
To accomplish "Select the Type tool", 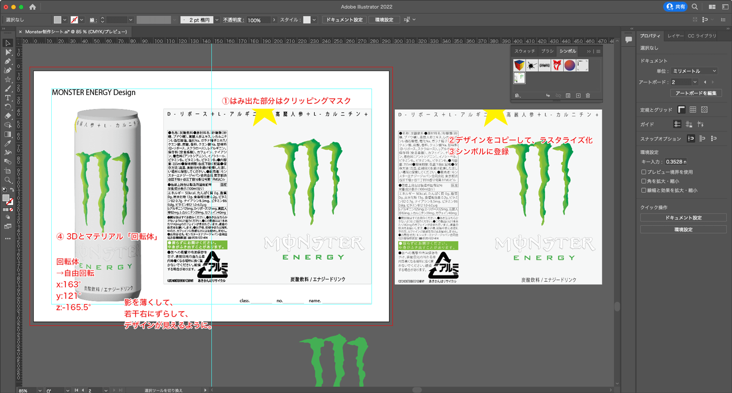I will (x=8, y=98).
